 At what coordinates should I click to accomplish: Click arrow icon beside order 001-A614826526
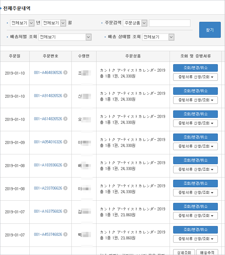point(66,119)
